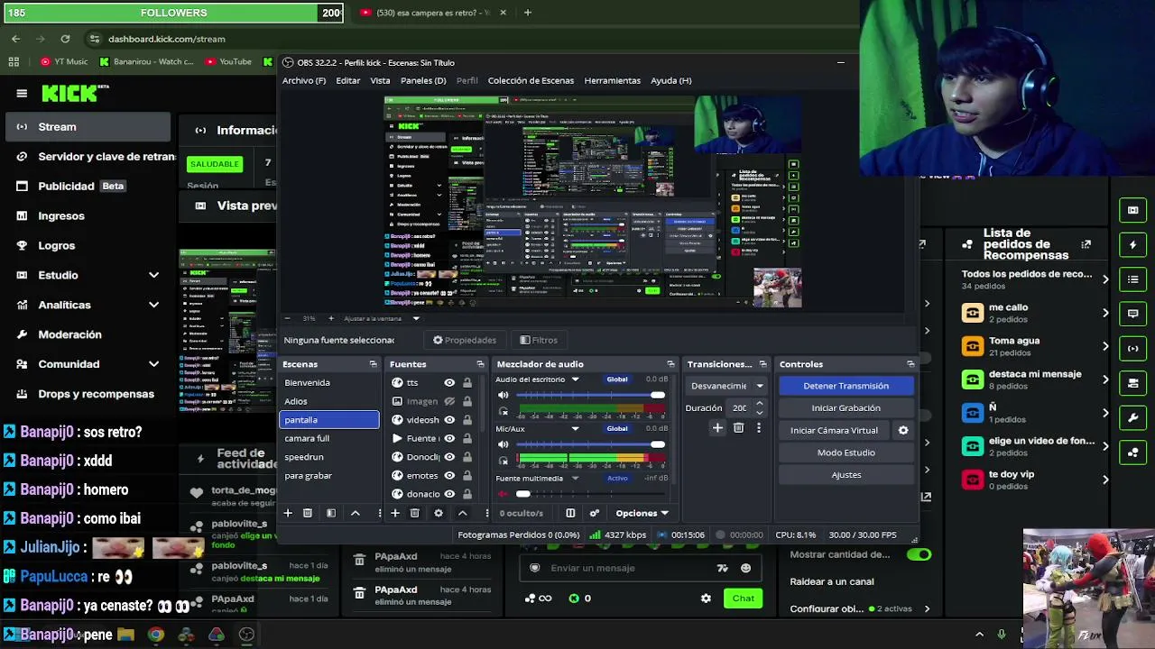
Task: Open virtual camera settings gear icon
Action: tap(903, 430)
